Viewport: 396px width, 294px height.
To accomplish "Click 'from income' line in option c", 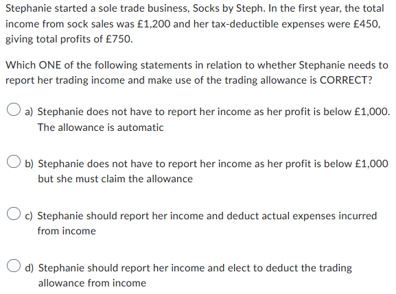I will tap(67, 231).
